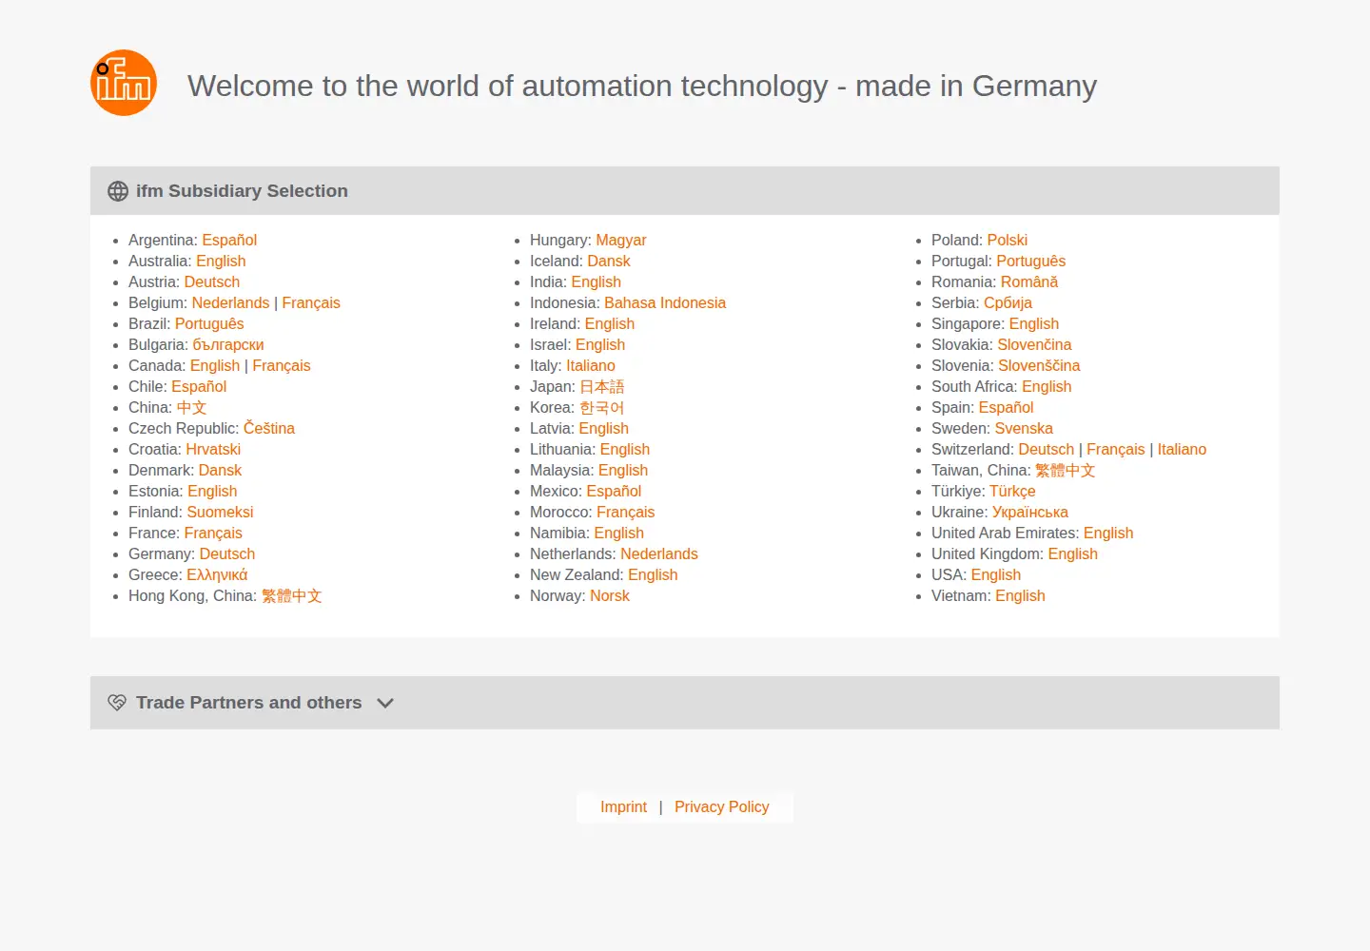
Task: Select Français for Belgium
Action: pyautogui.click(x=311, y=302)
